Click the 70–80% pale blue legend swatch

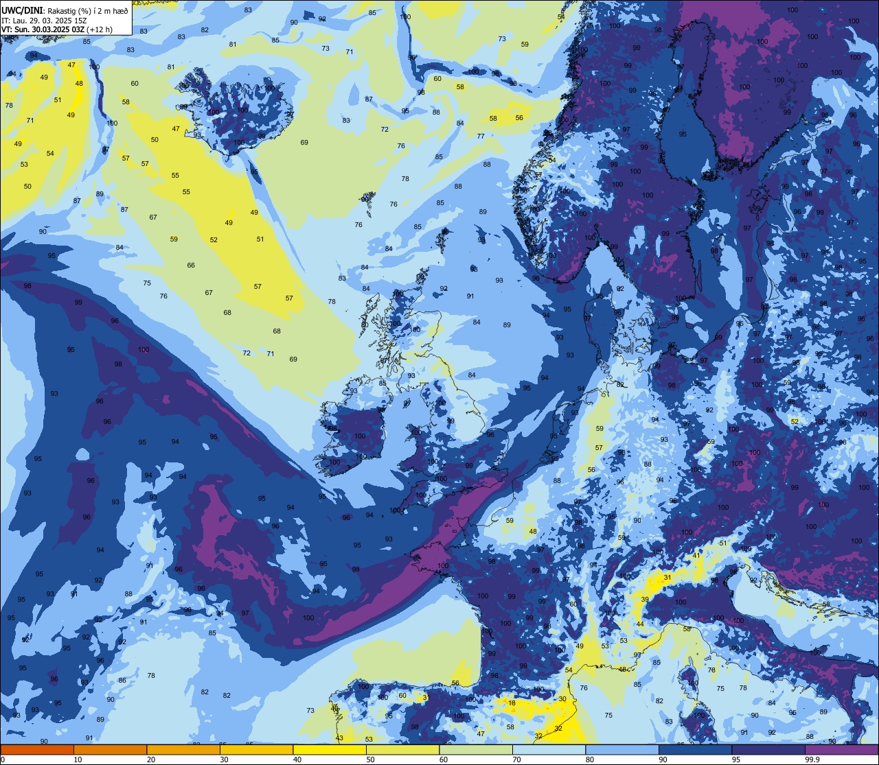coord(549,749)
